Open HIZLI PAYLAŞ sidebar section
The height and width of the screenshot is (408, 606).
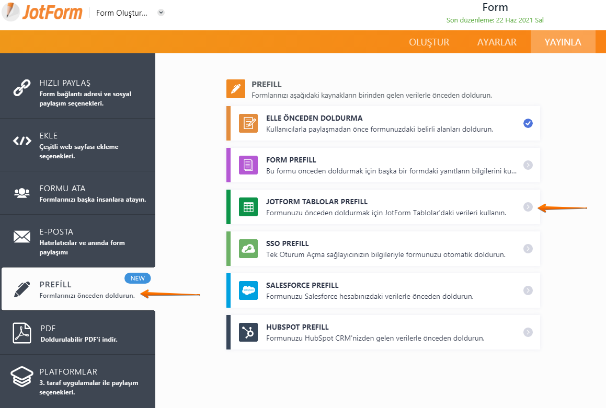click(x=78, y=92)
